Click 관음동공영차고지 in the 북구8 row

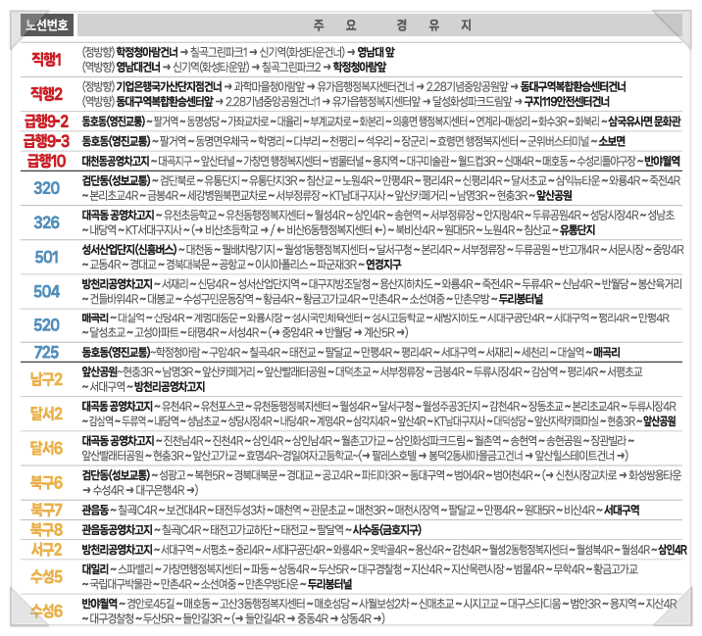tap(118, 530)
